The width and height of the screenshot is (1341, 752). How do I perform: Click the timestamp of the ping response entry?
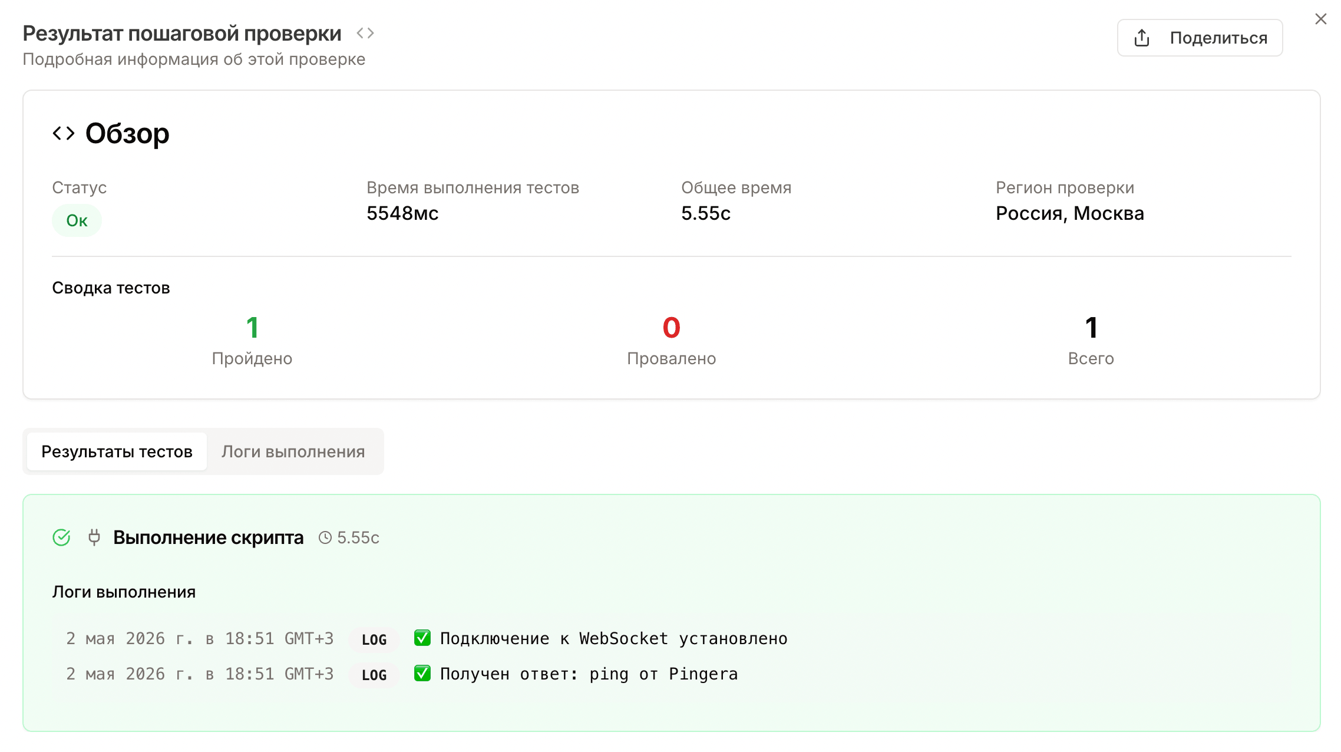pos(200,674)
